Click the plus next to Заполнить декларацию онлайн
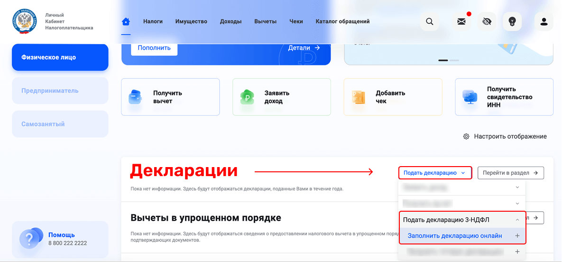The width and height of the screenshot is (562, 262). pos(517,236)
